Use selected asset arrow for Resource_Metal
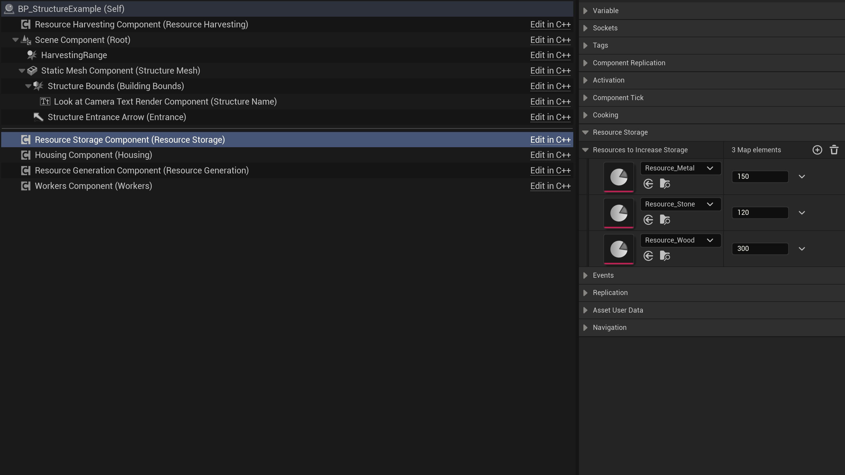Screen dimensions: 845x475 (648, 184)
